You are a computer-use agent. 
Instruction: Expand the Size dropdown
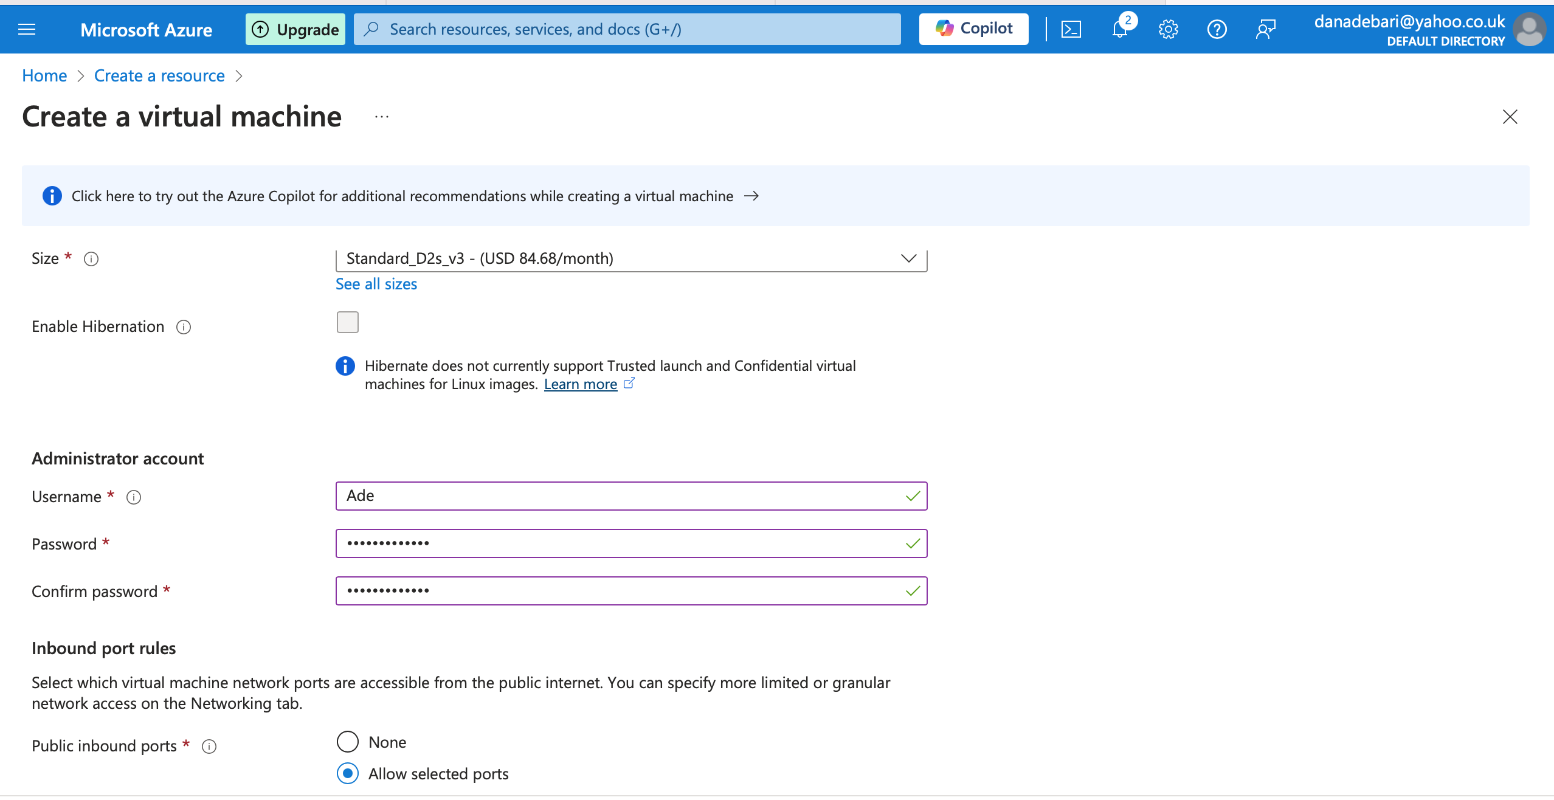coord(631,259)
